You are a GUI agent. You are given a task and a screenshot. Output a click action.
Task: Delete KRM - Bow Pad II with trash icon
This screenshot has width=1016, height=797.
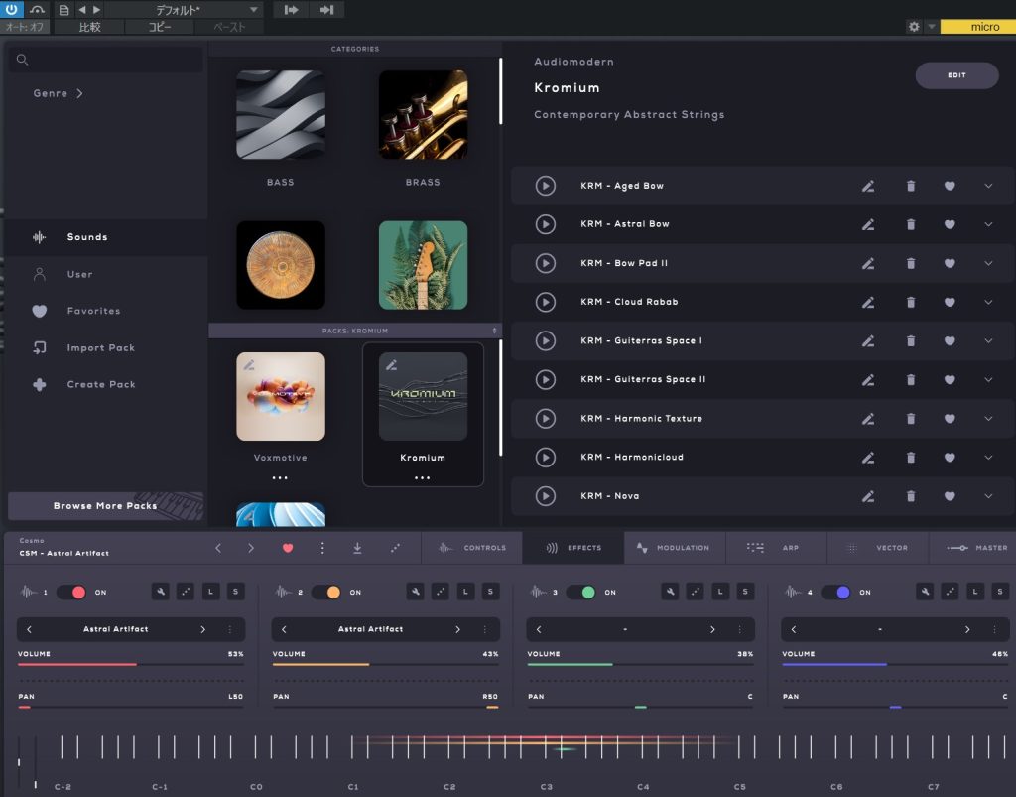911,263
